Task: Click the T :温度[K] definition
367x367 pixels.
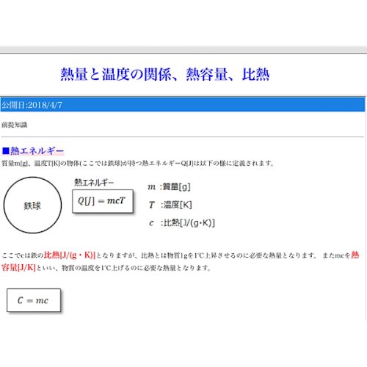Action: coord(170,205)
